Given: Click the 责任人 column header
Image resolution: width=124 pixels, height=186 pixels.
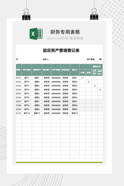Looking at the screenshot, I should (x=75, y=70).
